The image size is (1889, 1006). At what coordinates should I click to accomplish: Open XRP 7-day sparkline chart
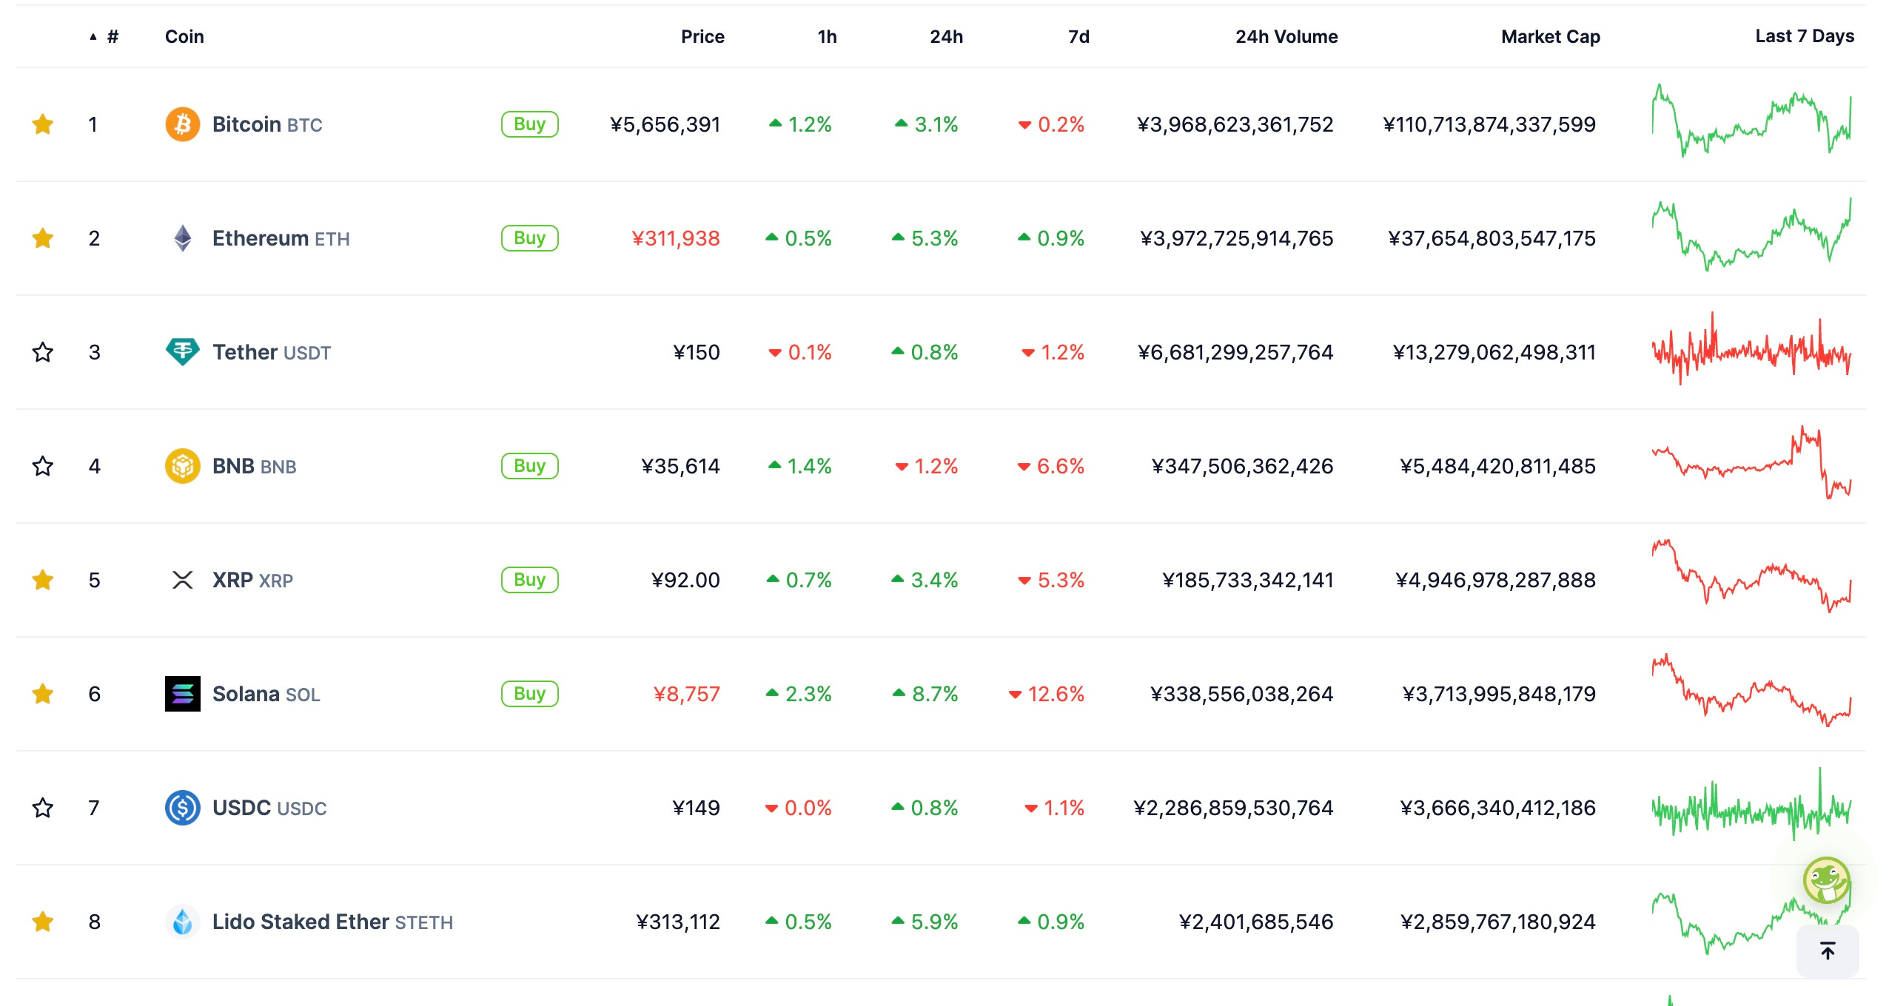[1751, 576]
